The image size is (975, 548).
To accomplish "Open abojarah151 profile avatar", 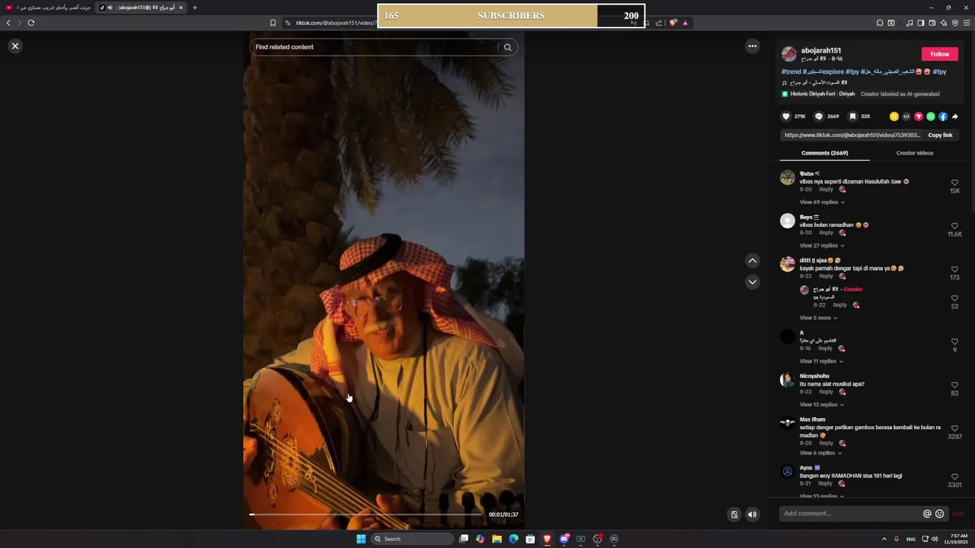I will point(789,54).
